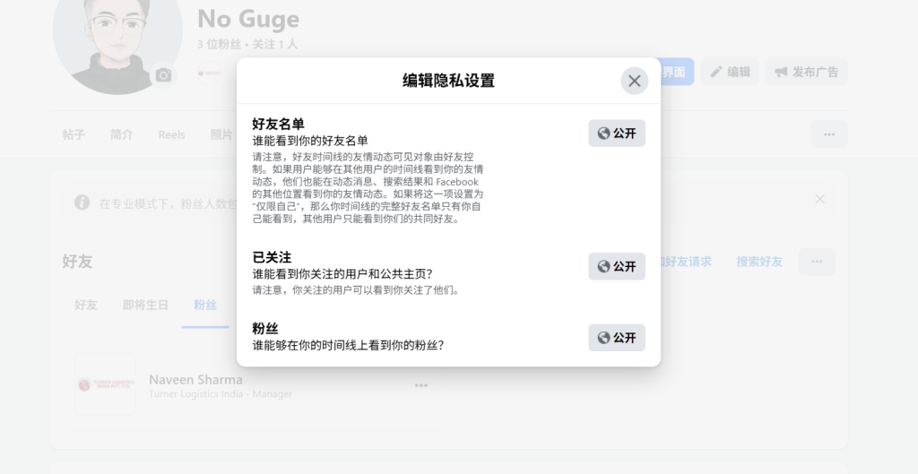Open Naveen Sharma's profile thumbnail
This screenshot has width=918, height=474.
coord(105,384)
